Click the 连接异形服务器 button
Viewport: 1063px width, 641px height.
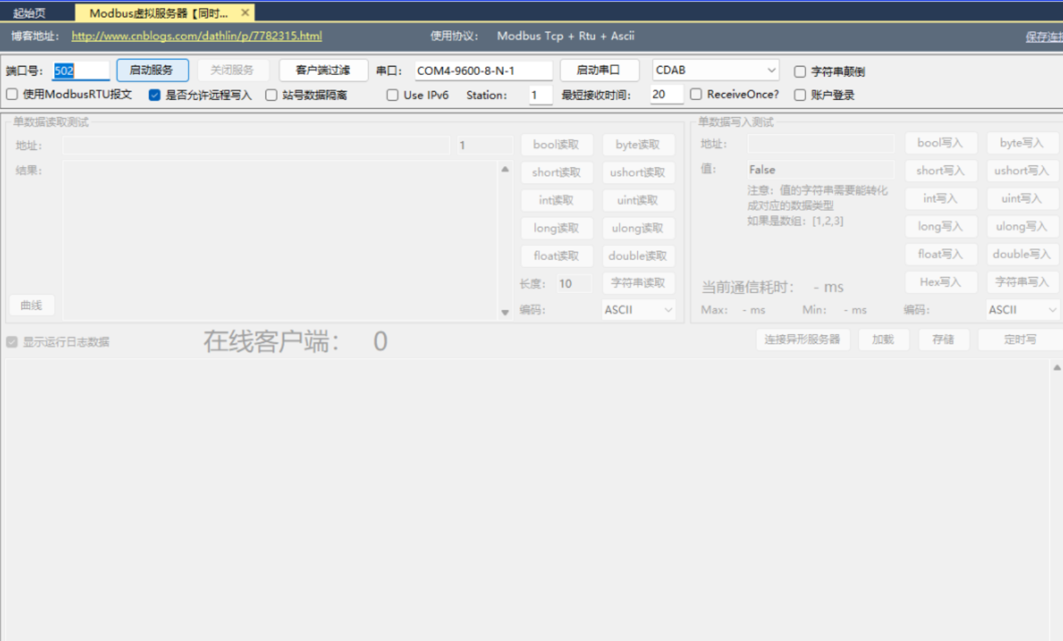click(x=803, y=339)
